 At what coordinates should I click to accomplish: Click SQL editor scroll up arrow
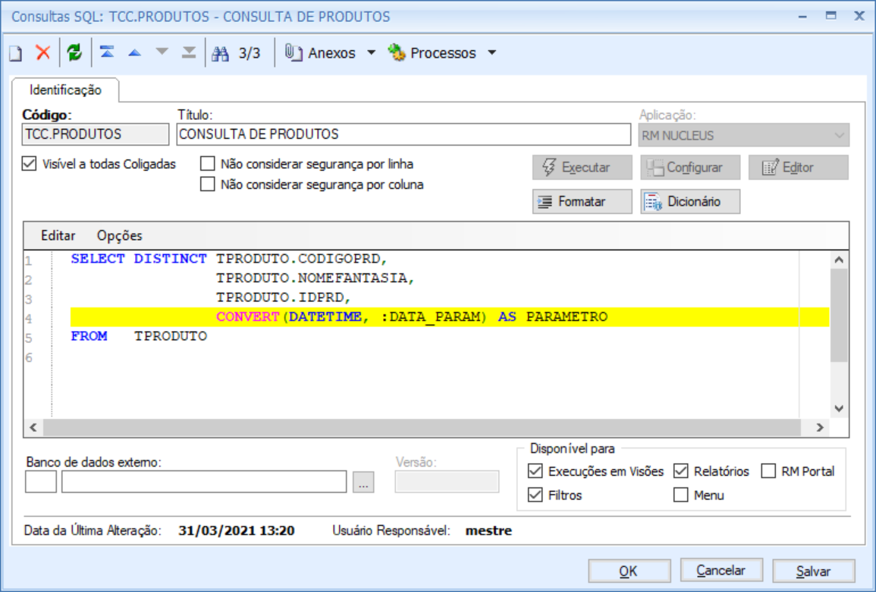[x=839, y=260]
